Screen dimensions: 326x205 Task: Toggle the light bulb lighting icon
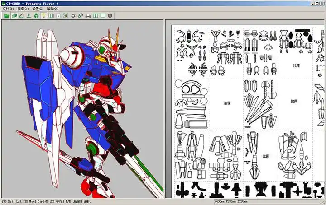coord(43,16)
